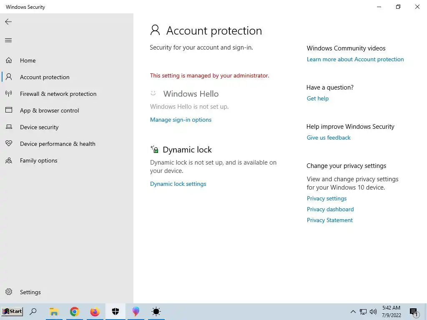Image resolution: width=427 pixels, height=320 pixels.
Task: Click the Start button
Action: point(12,311)
